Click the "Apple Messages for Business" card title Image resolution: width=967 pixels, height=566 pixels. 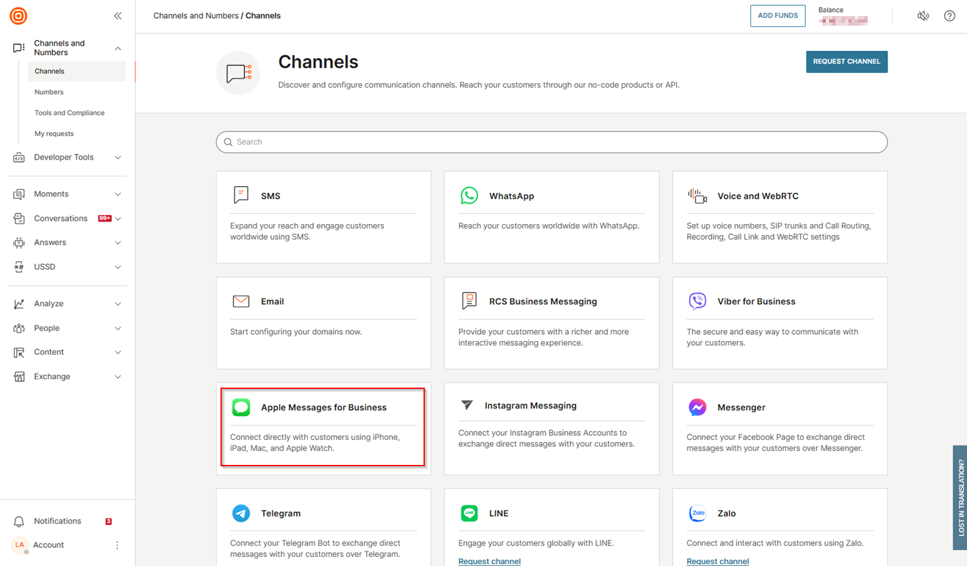[x=324, y=408]
